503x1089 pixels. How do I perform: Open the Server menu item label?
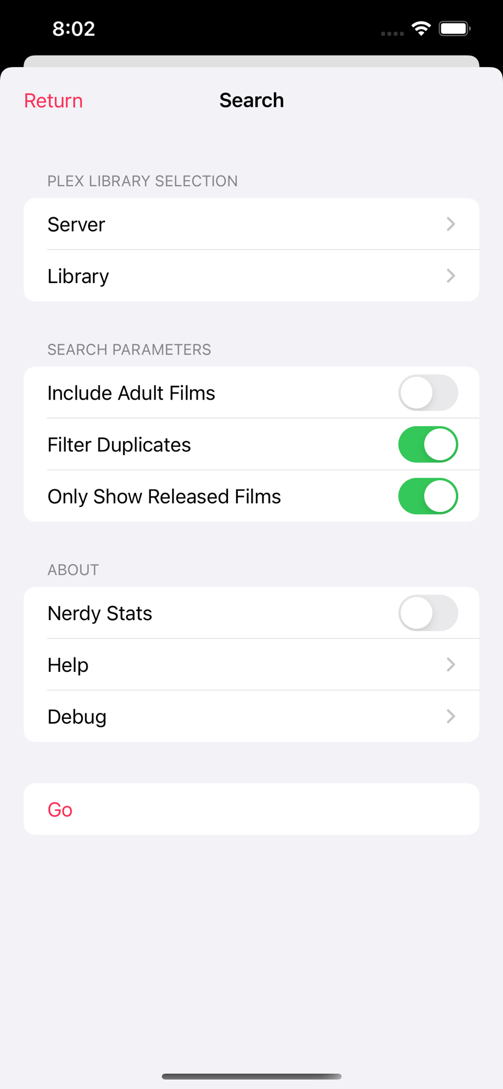click(x=76, y=224)
